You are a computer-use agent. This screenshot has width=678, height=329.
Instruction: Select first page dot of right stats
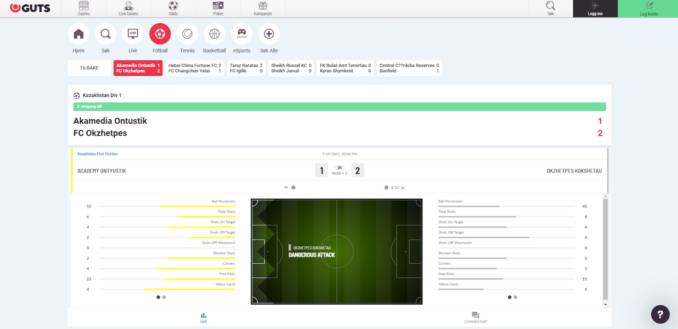(509, 297)
